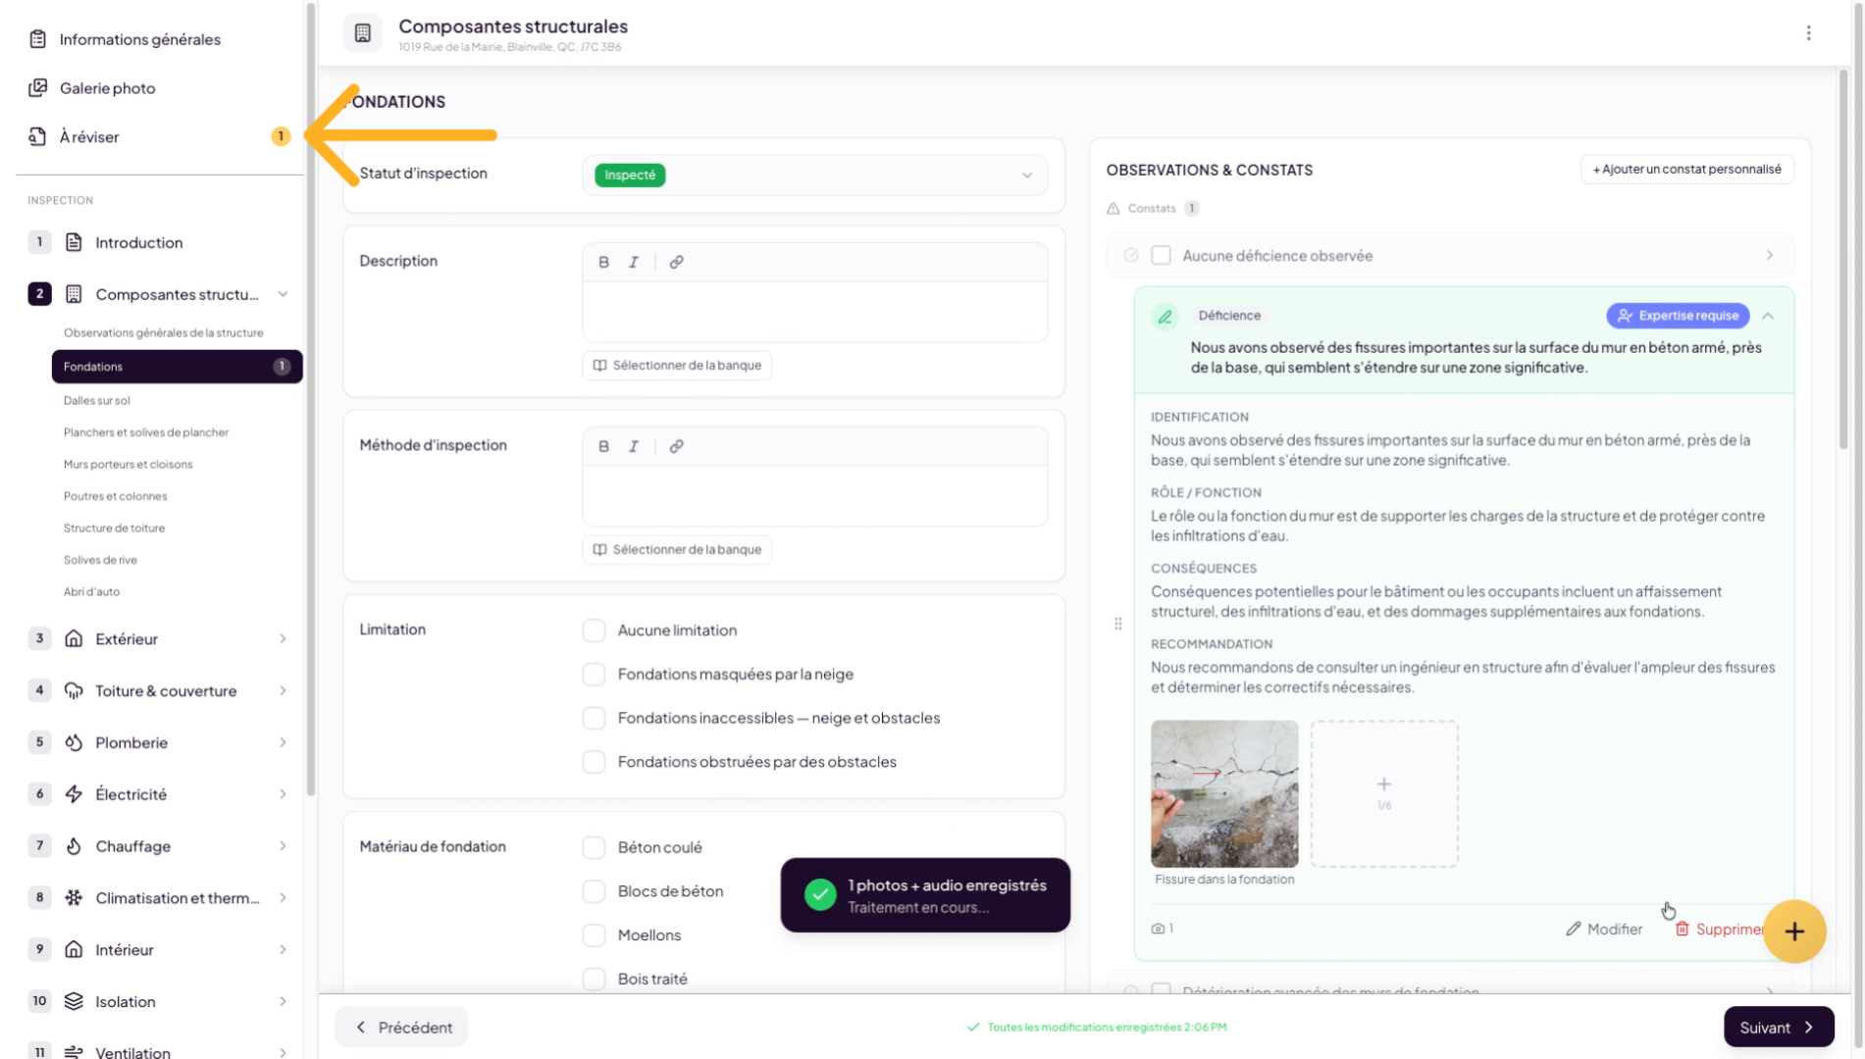Click the drag handle beside the deficiency card
The height and width of the screenshot is (1059, 1865).
(x=1117, y=624)
